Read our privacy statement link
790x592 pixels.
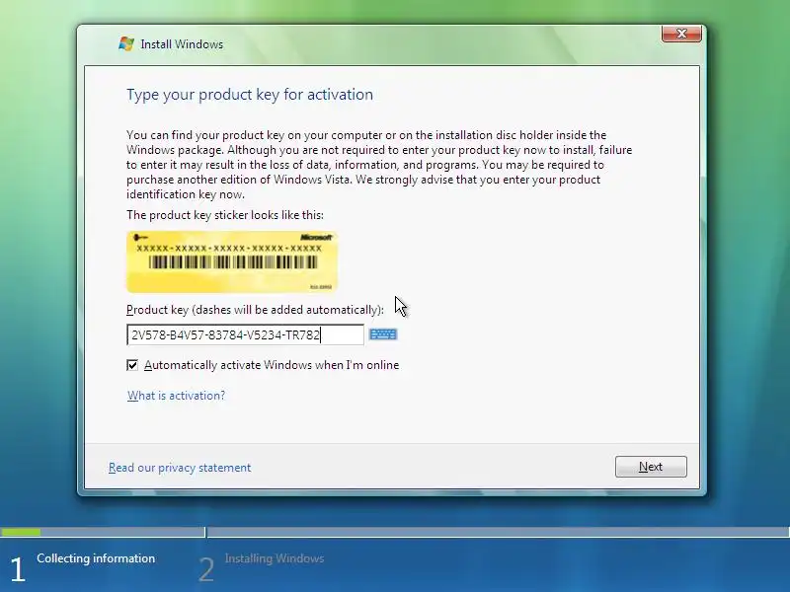(180, 468)
